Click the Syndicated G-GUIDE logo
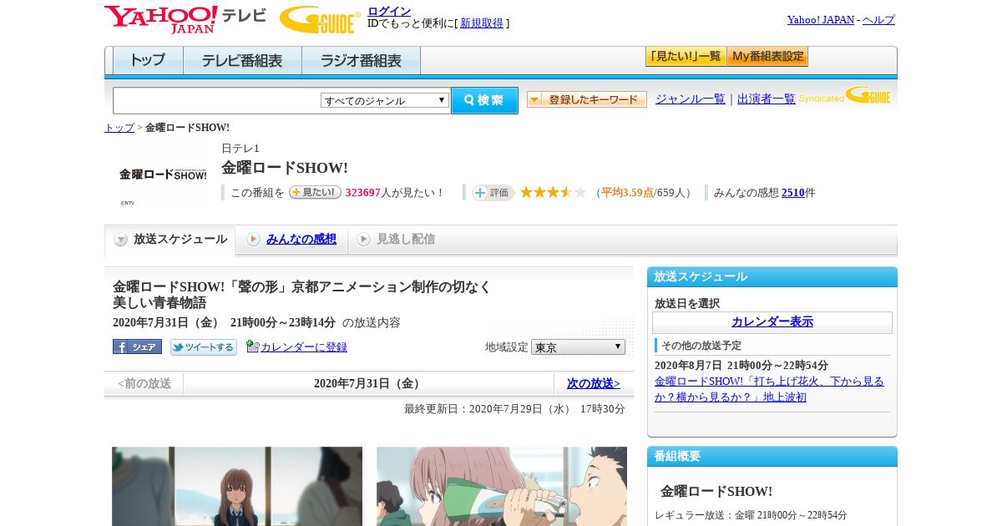This screenshot has height=526, width=1002. [845, 96]
